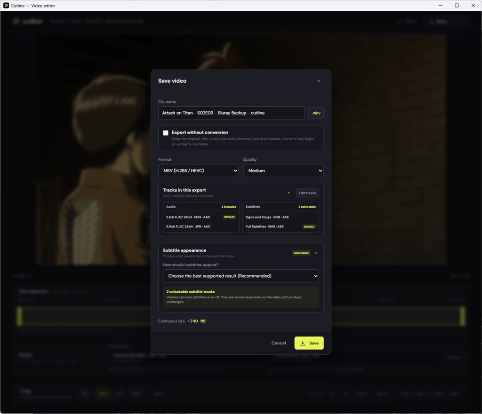Viewport: 482px width, 414px height.
Task: Click the Edit tracks button
Action: click(307, 193)
